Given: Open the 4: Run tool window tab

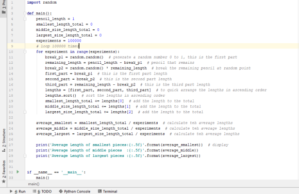Looking at the screenshot, I should click(18, 191).
